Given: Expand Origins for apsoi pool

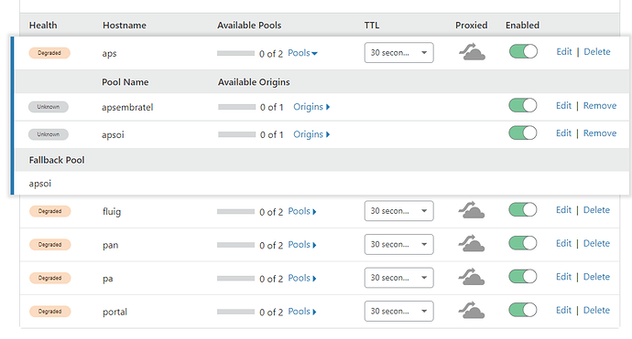Looking at the screenshot, I should [311, 134].
